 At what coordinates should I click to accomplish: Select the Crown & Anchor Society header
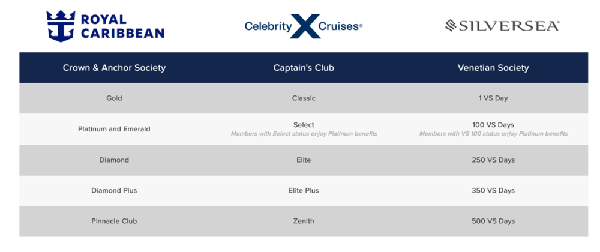(114, 68)
